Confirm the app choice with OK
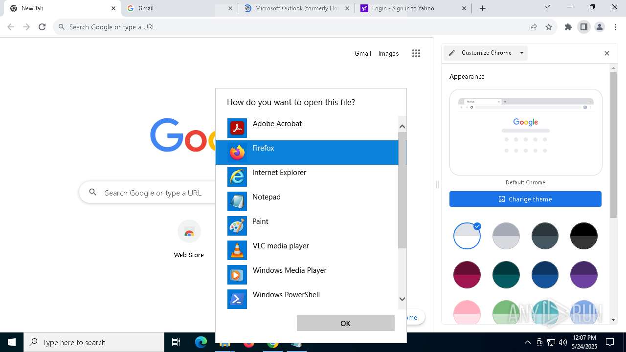Image resolution: width=626 pixels, height=352 pixels. (x=346, y=323)
